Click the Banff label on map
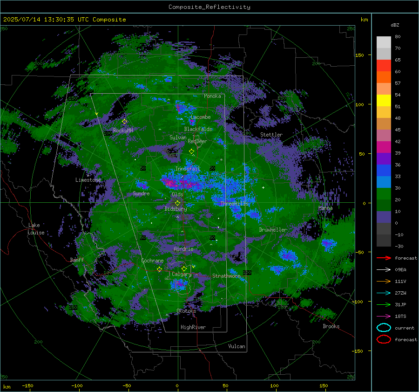 [77, 260]
